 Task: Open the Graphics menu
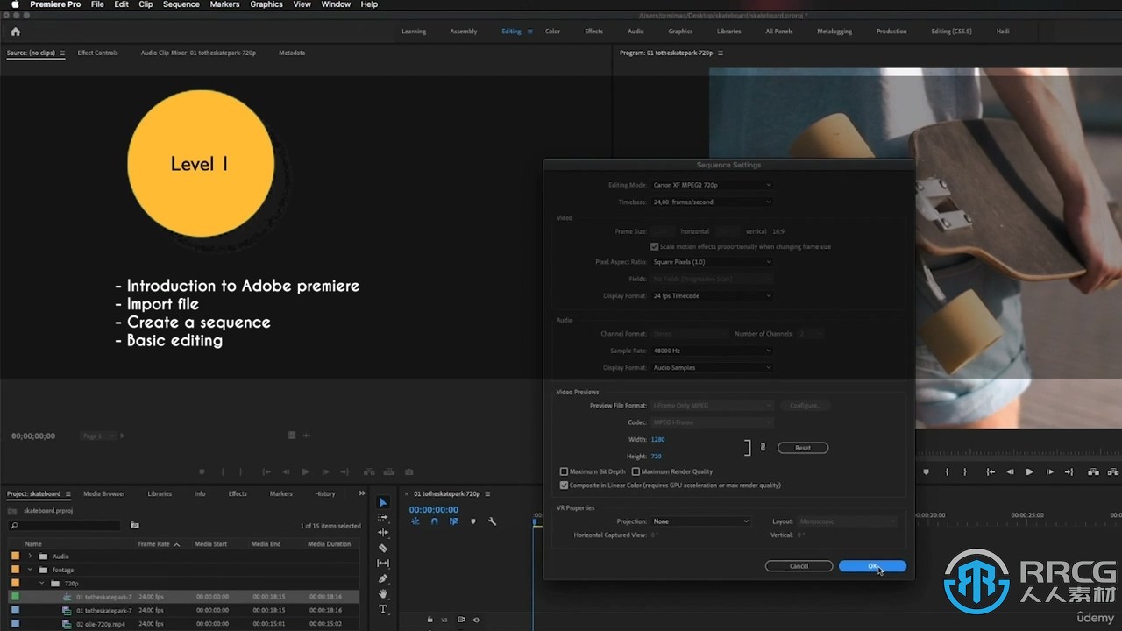click(266, 4)
